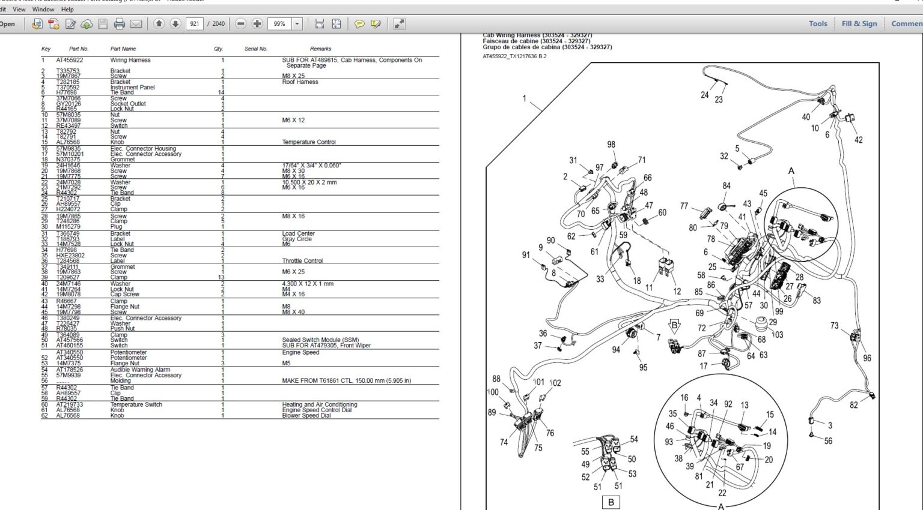
Task: Save a copy of the file
Action: point(102,24)
